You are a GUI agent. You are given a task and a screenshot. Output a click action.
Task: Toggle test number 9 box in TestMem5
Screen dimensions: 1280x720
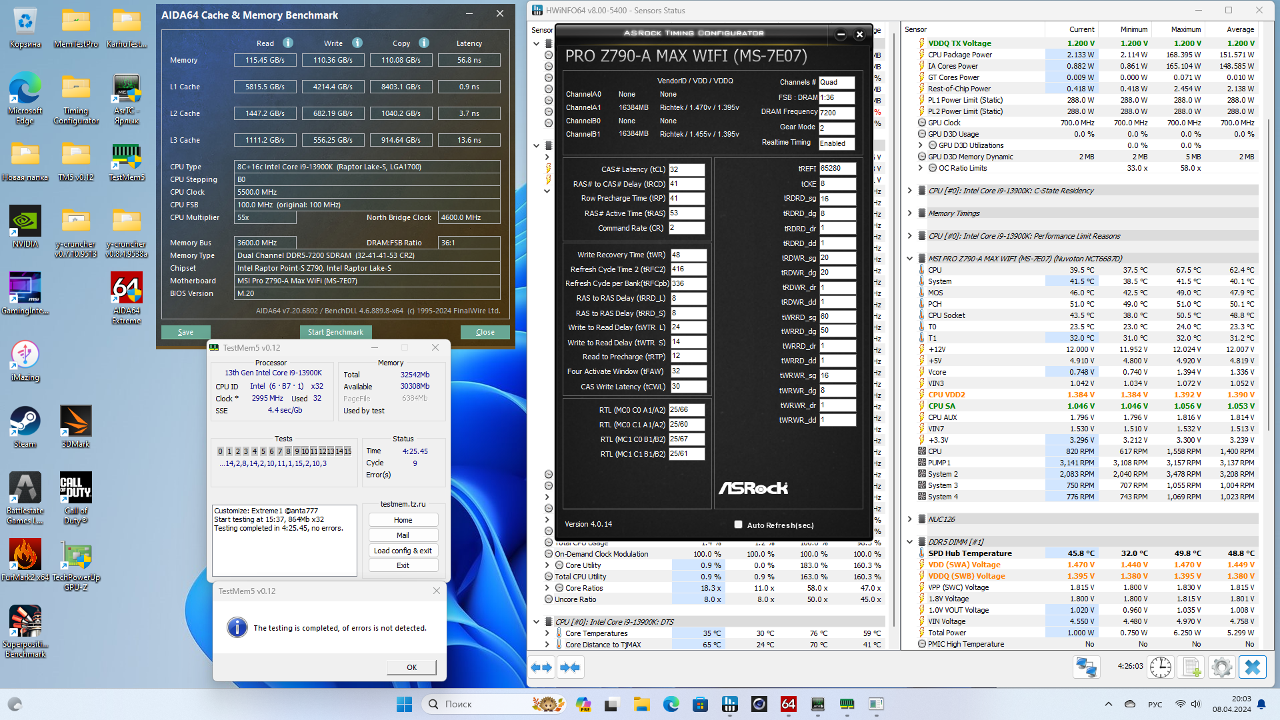tap(297, 451)
